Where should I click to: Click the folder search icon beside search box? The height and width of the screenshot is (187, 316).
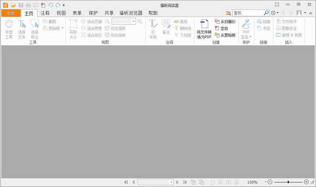coord(228,13)
